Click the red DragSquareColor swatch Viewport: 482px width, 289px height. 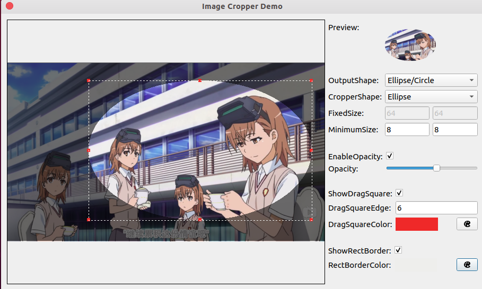[x=417, y=224]
